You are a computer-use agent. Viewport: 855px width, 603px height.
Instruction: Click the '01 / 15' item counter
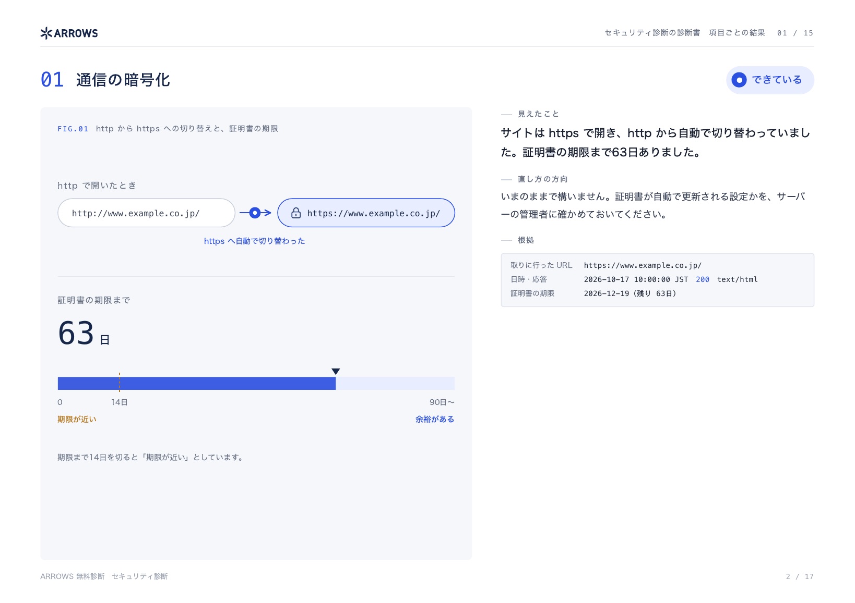(x=795, y=33)
